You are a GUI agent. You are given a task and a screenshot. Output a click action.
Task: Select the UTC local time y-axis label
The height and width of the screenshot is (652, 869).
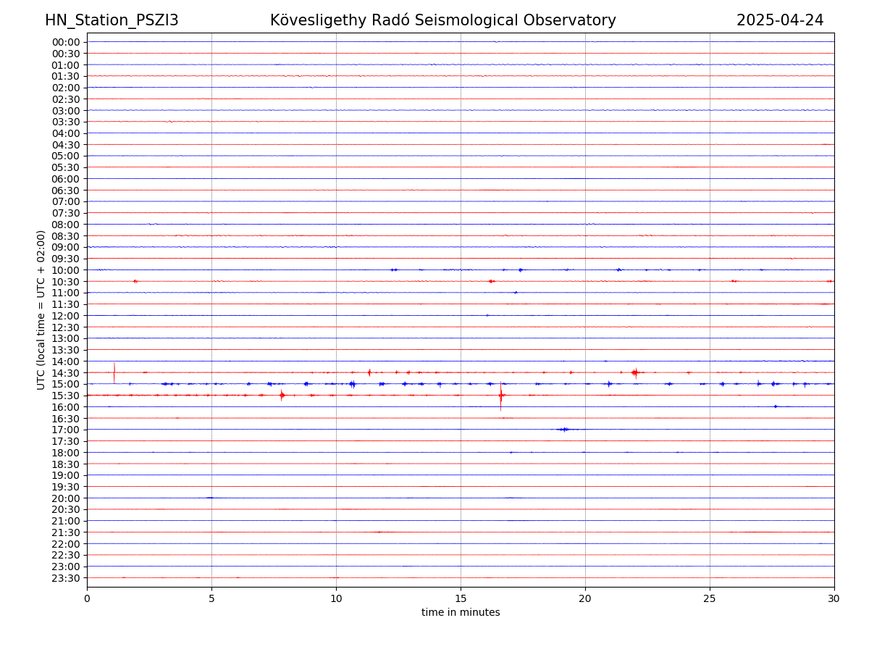click(x=41, y=309)
